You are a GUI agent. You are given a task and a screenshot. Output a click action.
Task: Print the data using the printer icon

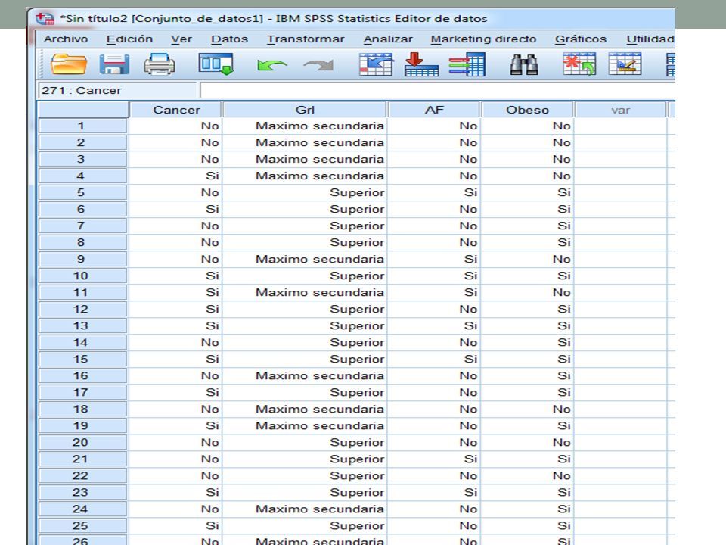click(x=160, y=64)
